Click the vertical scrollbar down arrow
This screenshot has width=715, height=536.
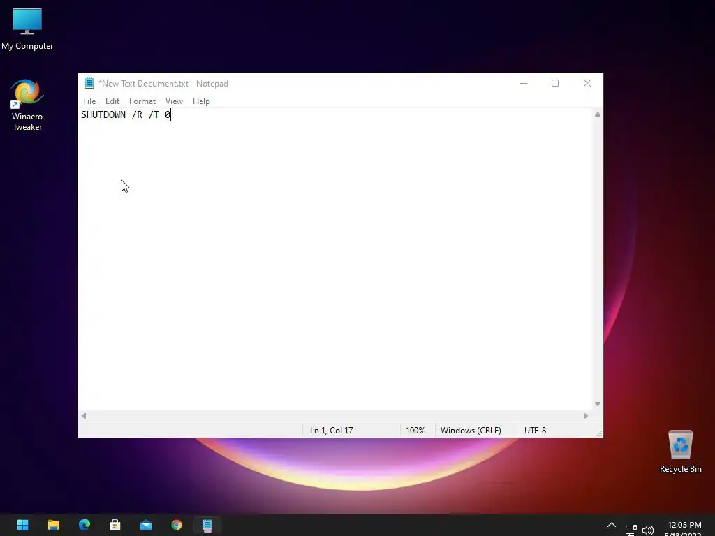click(598, 404)
